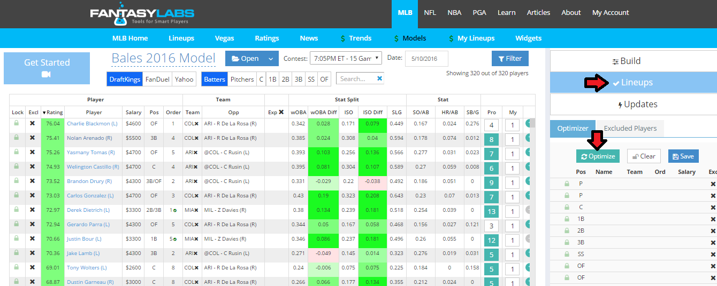Screen dimensions: 717x286
Task: Click the X on the optimizer SS slot
Action: coord(713,254)
